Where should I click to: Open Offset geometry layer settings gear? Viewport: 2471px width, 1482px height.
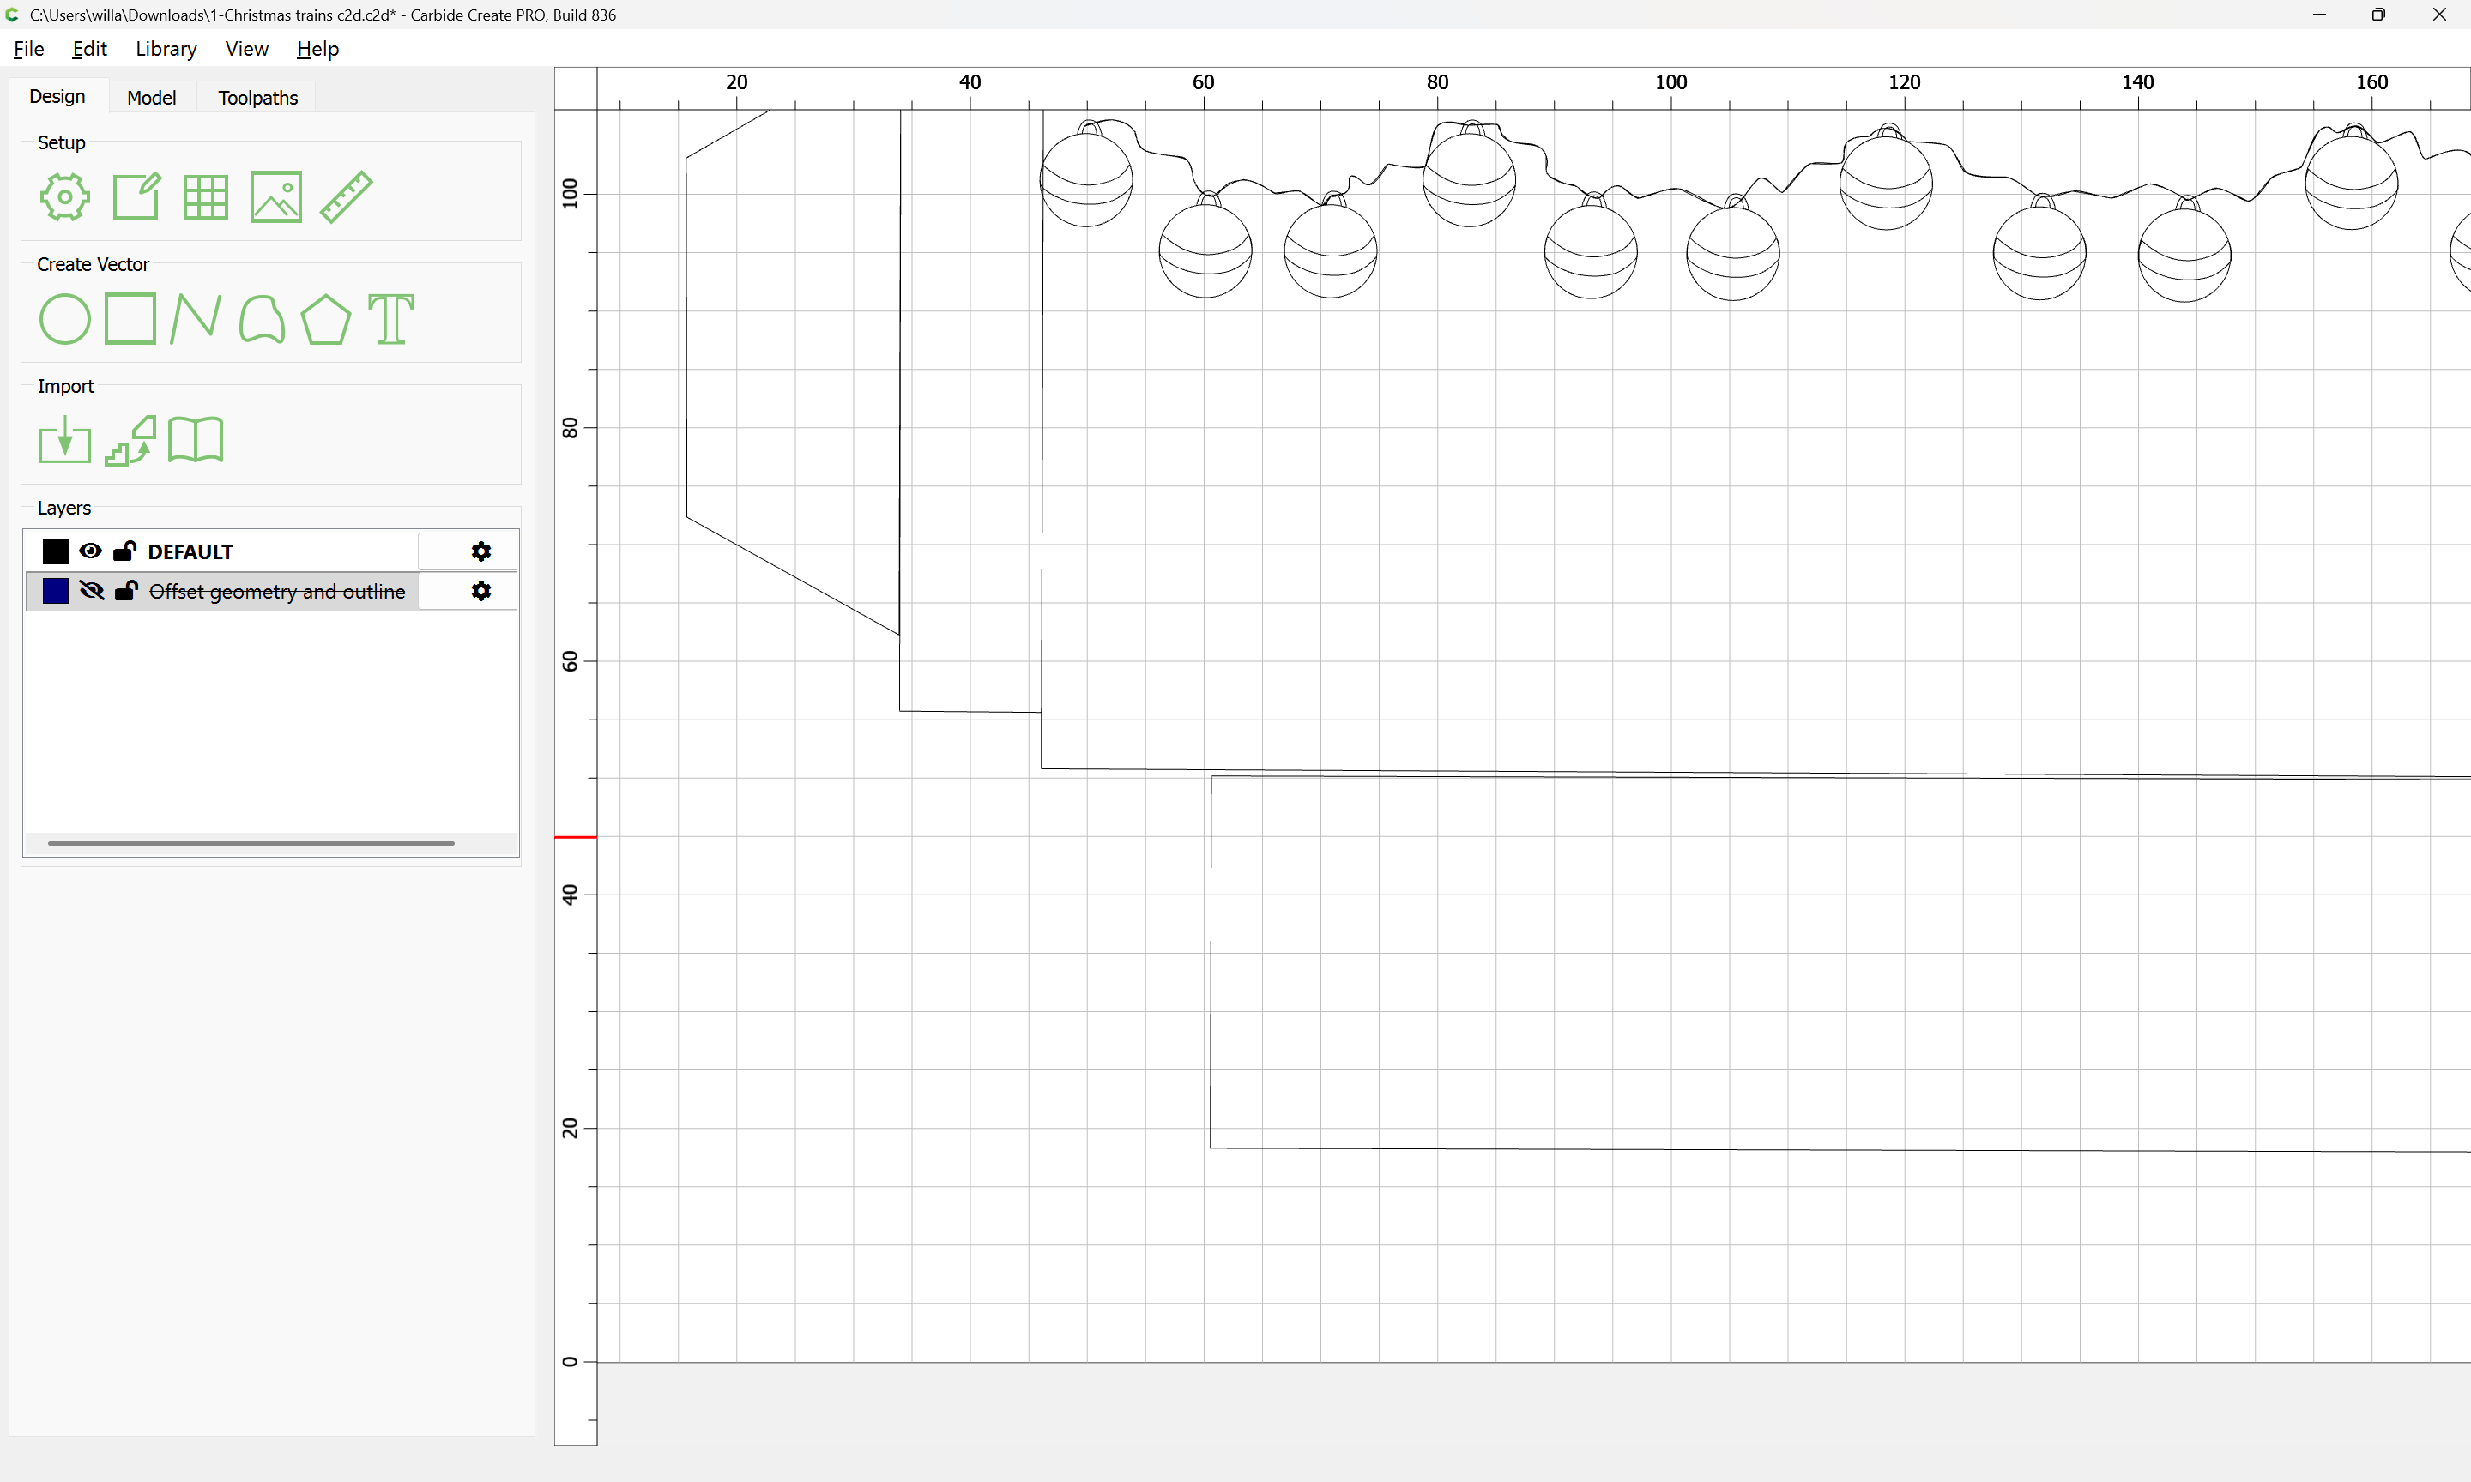(481, 591)
